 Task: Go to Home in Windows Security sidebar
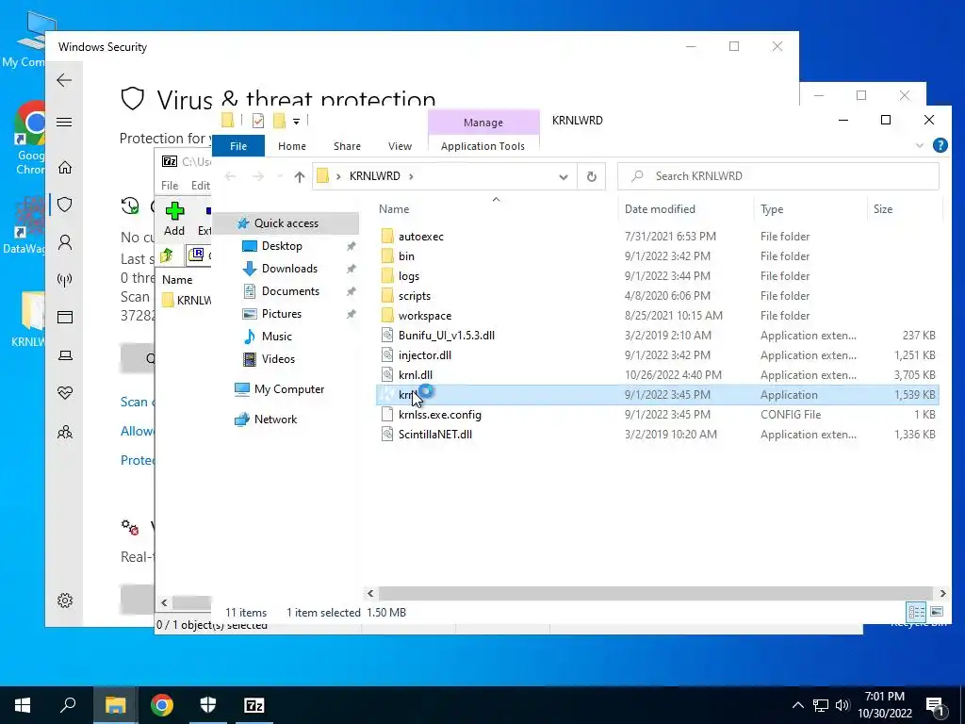coord(65,168)
